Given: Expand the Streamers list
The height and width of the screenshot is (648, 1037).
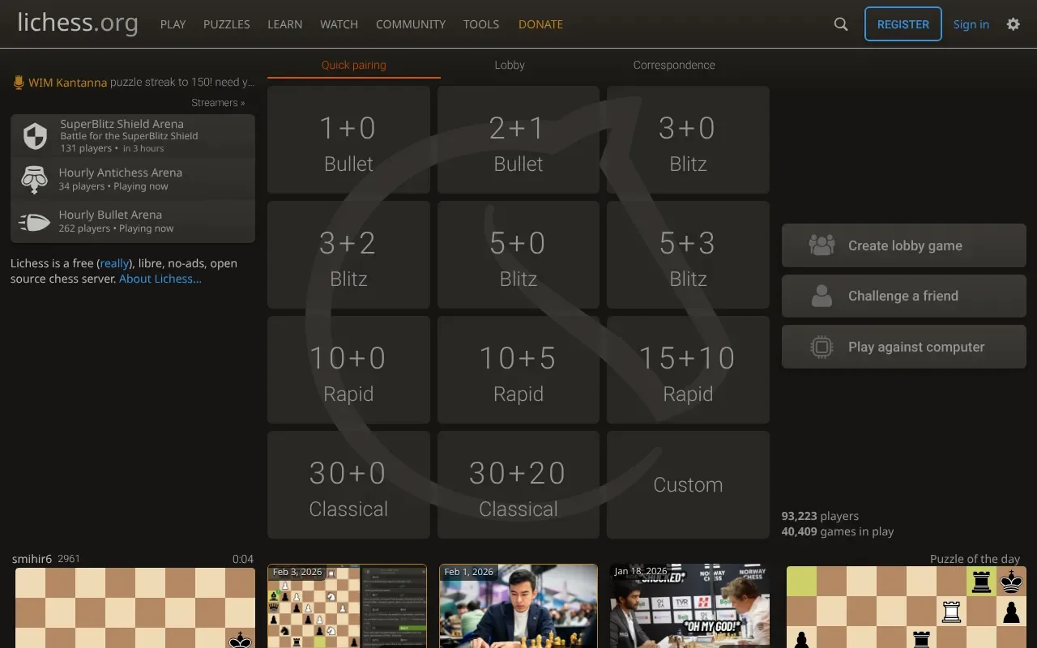Looking at the screenshot, I should coord(218,102).
